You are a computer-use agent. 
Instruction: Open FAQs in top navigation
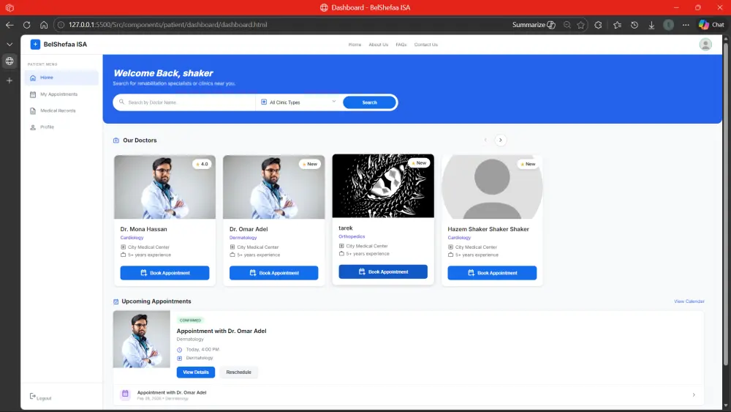pyautogui.click(x=401, y=45)
